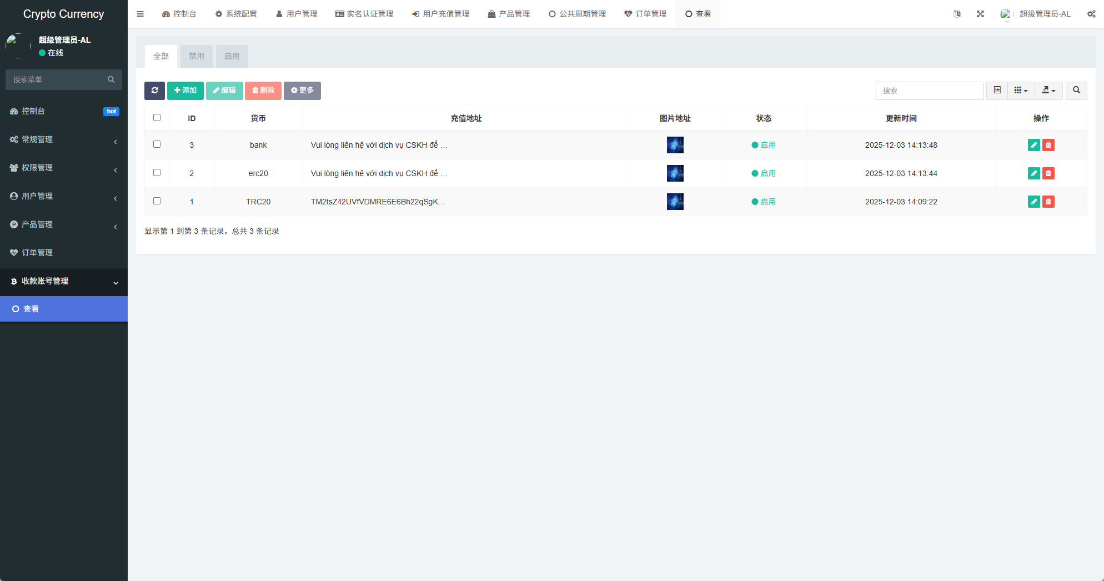Open the language switch icon in top bar
Image resolution: width=1104 pixels, height=581 pixels.
(x=957, y=13)
